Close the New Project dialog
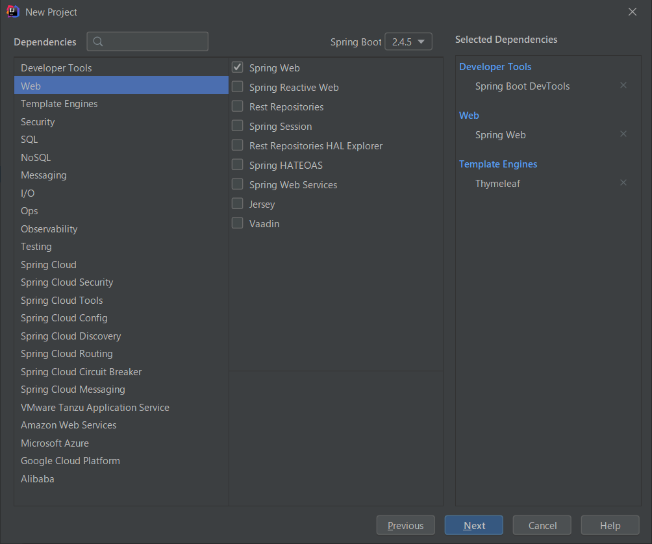652x544 pixels. [x=632, y=12]
